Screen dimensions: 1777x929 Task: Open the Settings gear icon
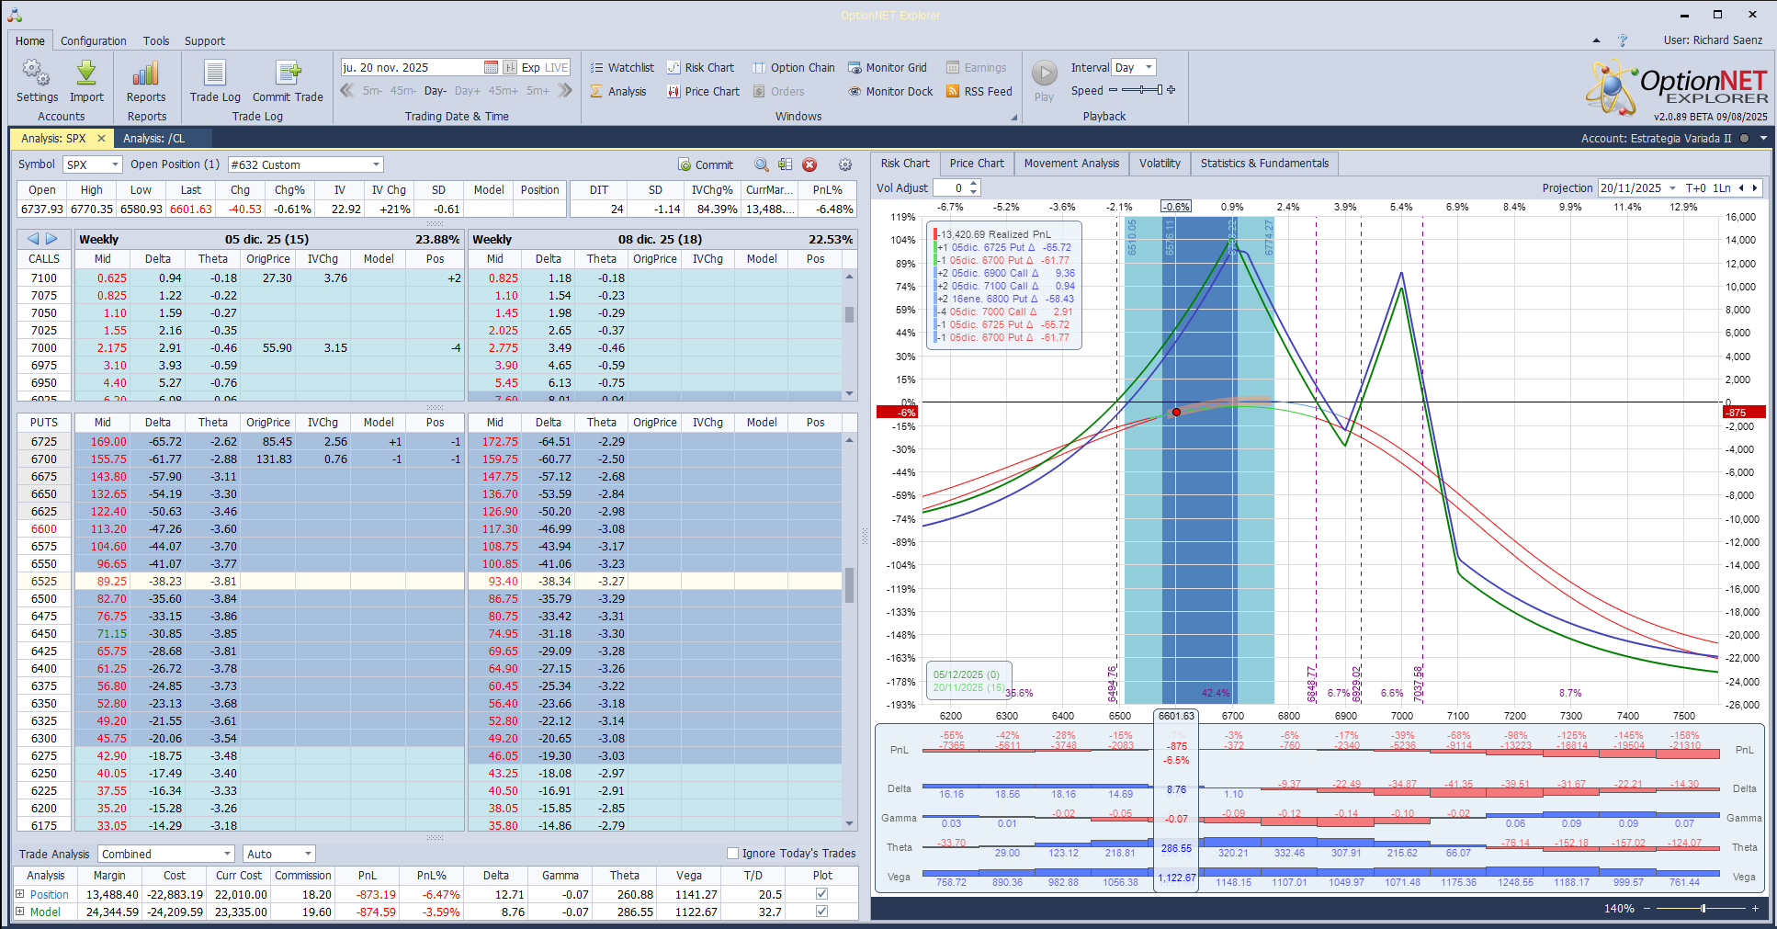37,75
